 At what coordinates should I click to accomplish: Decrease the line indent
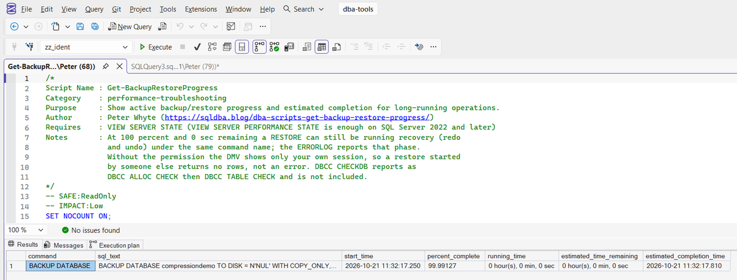point(386,47)
